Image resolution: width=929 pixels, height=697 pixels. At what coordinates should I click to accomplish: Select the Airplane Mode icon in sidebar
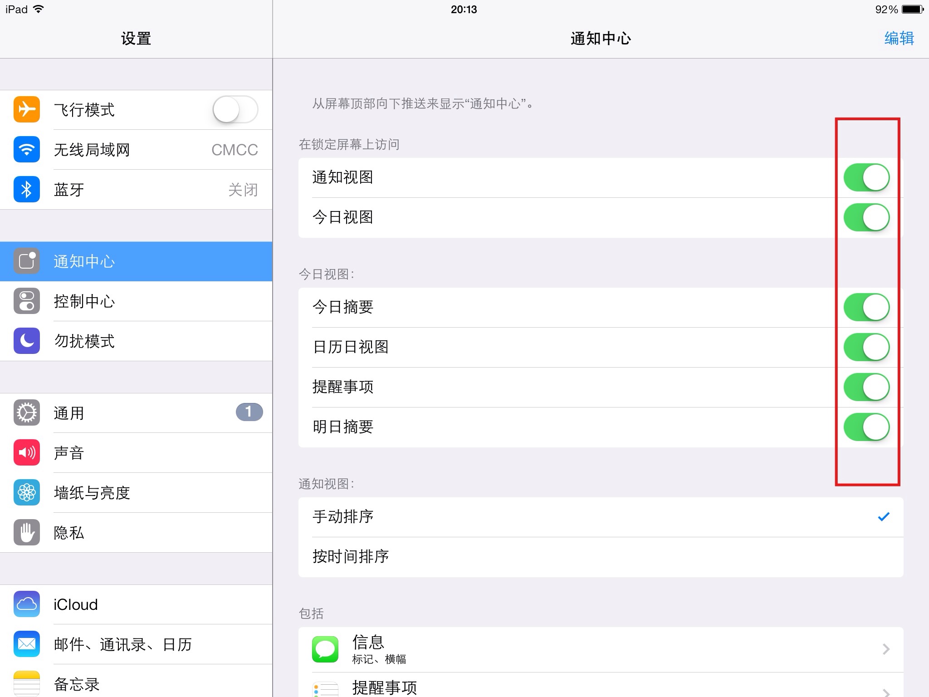(x=26, y=109)
